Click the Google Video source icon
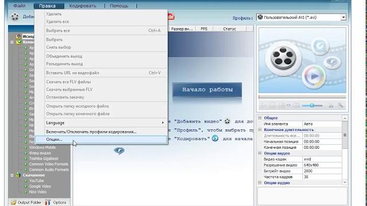Viewport: 367px width, 206px height. 26,187
